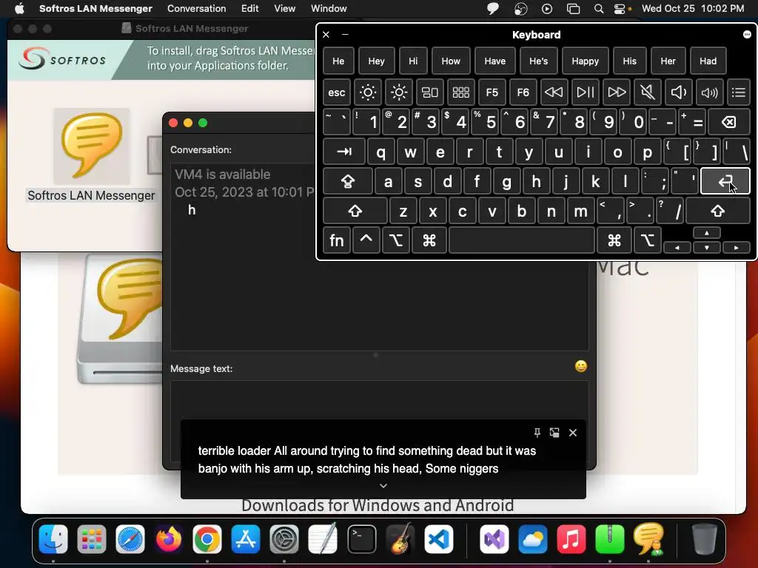Click the messenger speech bubble menu bar icon
The width and height of the screenshot is (758, 568).
click(492, 9)
